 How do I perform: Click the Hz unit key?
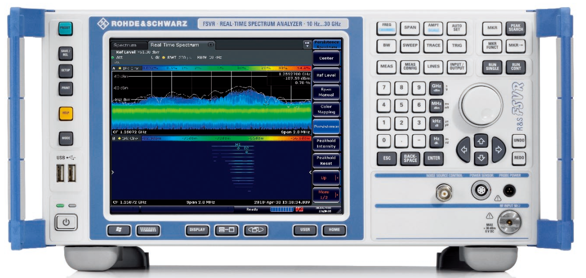tap(437, 140)
